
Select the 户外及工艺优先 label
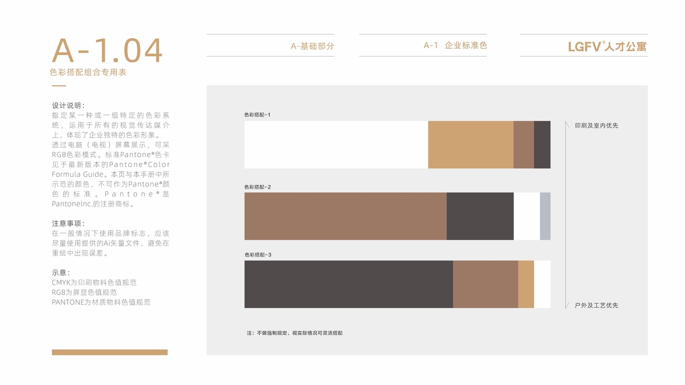pos(597,305)
